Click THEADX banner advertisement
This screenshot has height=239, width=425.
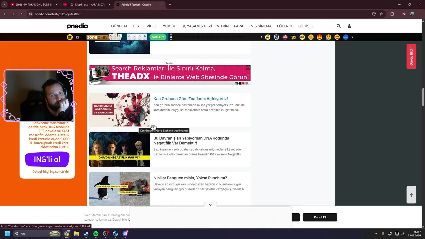click(x=170, y=75)
